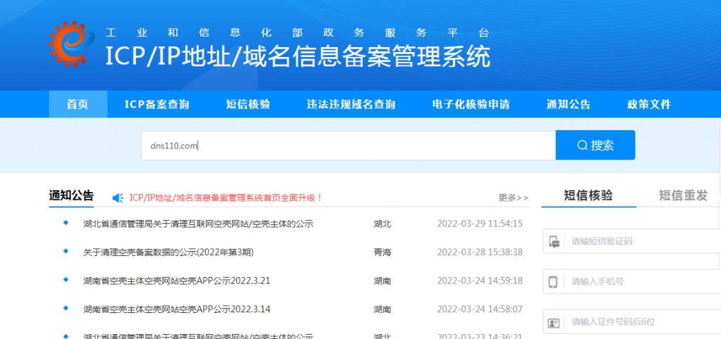Image resolution: width=721 pixels, height=339 pixels.
Task: Click the speaker announcement icon
Action: click(x=118, y=198)
